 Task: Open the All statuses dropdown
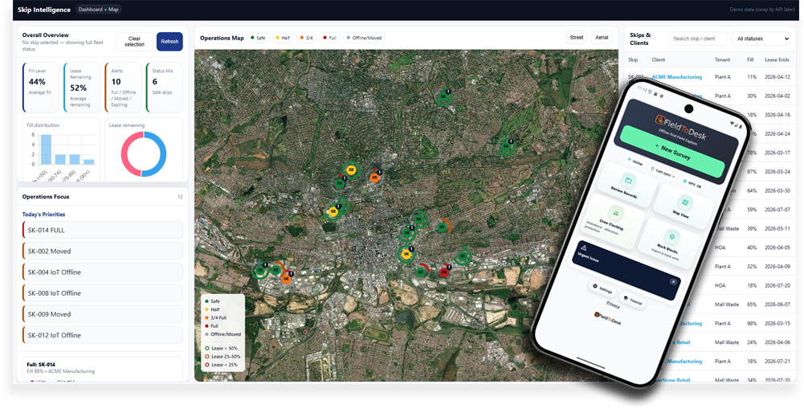pyautogui.click(x=761, y=39)
